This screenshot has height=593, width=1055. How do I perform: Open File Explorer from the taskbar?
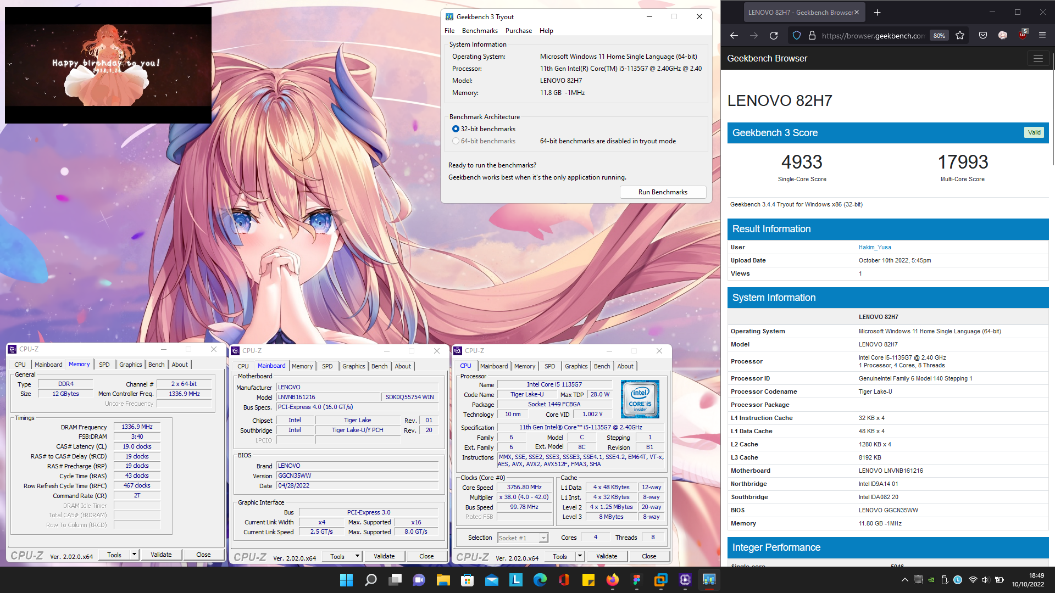(443, 580)
